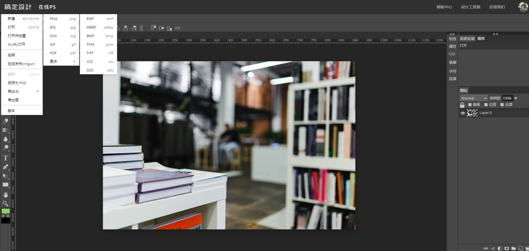Open 模板中心 link

pyautogui.click(x=444, y=7)
